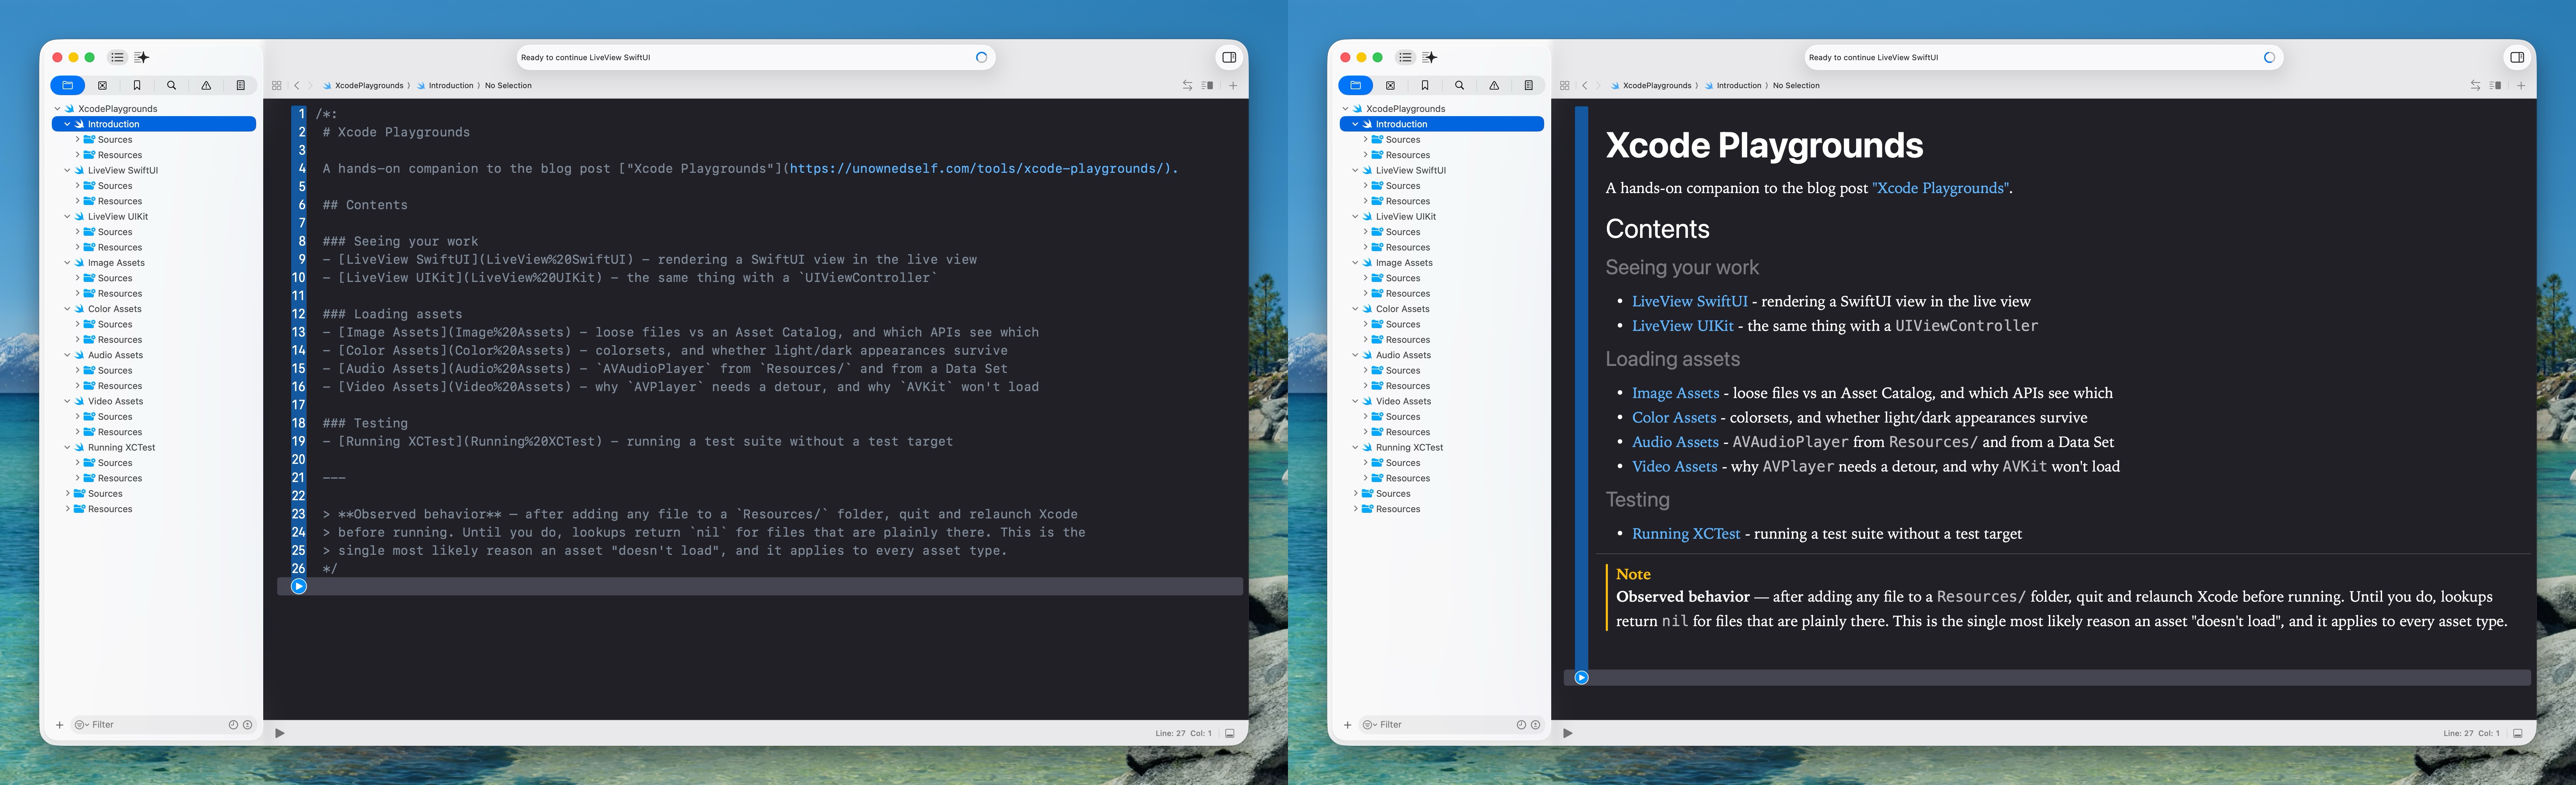Viewport: 2576px width, 785px height.
Task: Open Source Control navigator in right window
Action: [1390, 85]
